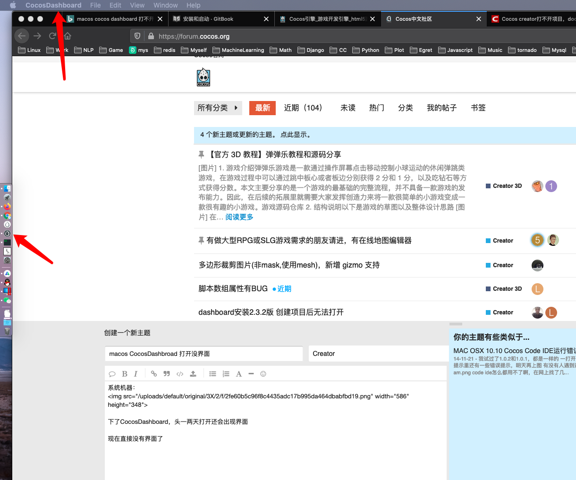Click the topic title input field

pyautogui.click(x=204, y=354)
